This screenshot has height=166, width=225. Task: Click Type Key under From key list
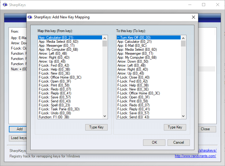96,127
